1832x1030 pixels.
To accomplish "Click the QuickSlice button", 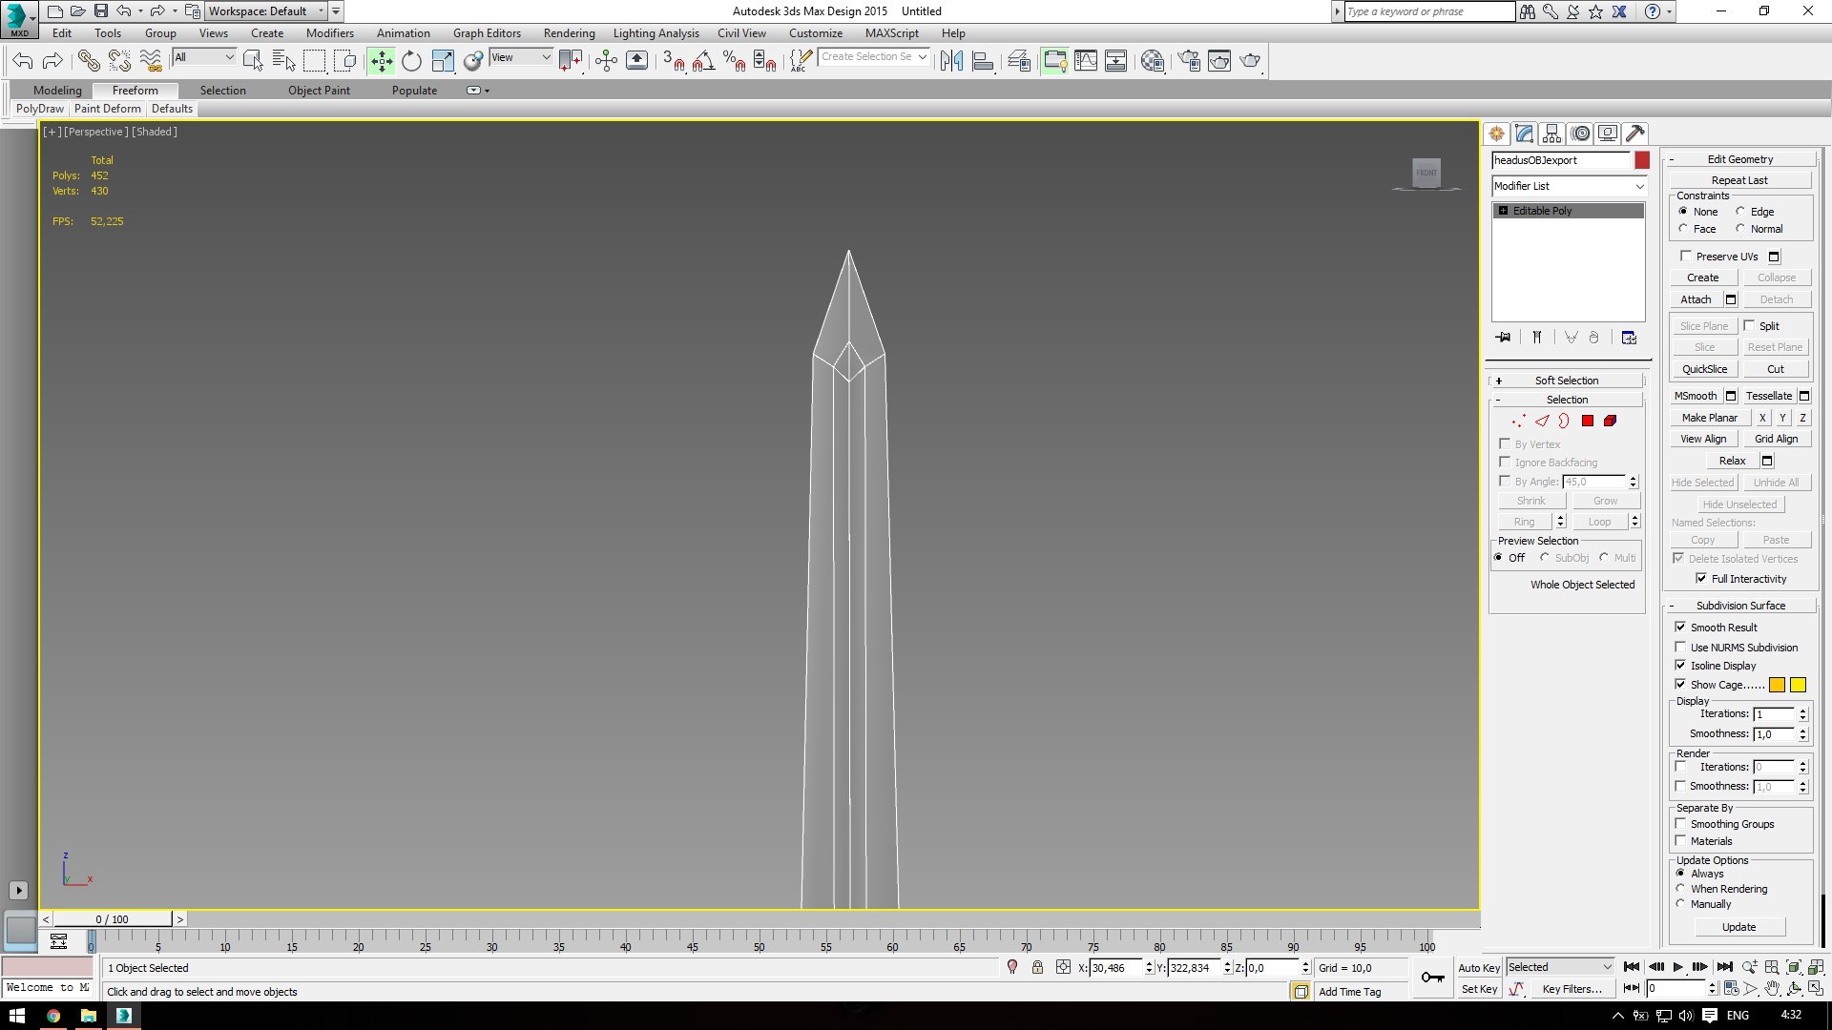I will point(1704,369).
